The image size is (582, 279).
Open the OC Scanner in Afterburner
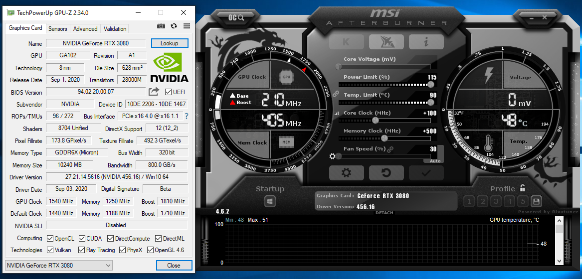click(x=236, y=17)
